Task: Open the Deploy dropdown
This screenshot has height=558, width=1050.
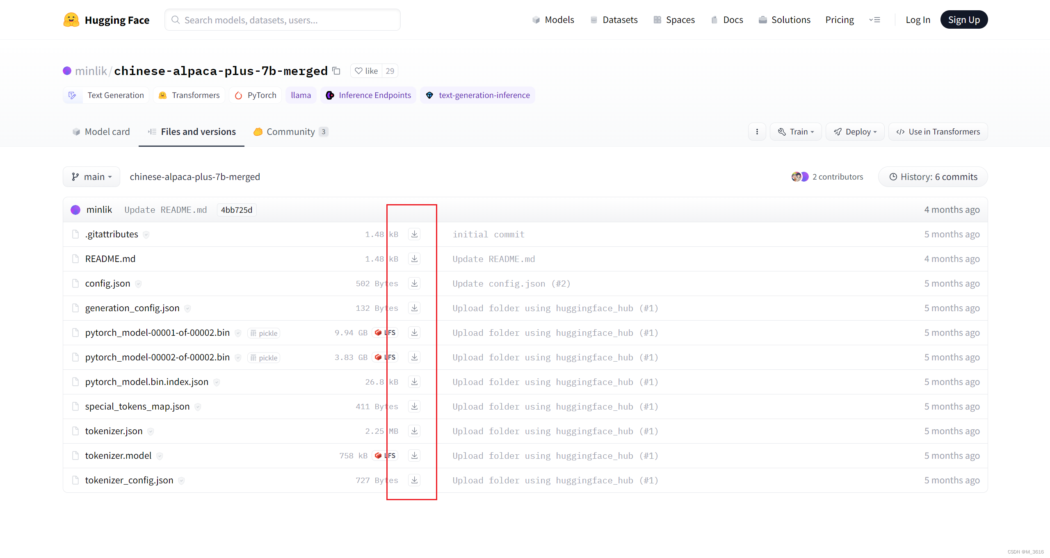Action: 855,132
